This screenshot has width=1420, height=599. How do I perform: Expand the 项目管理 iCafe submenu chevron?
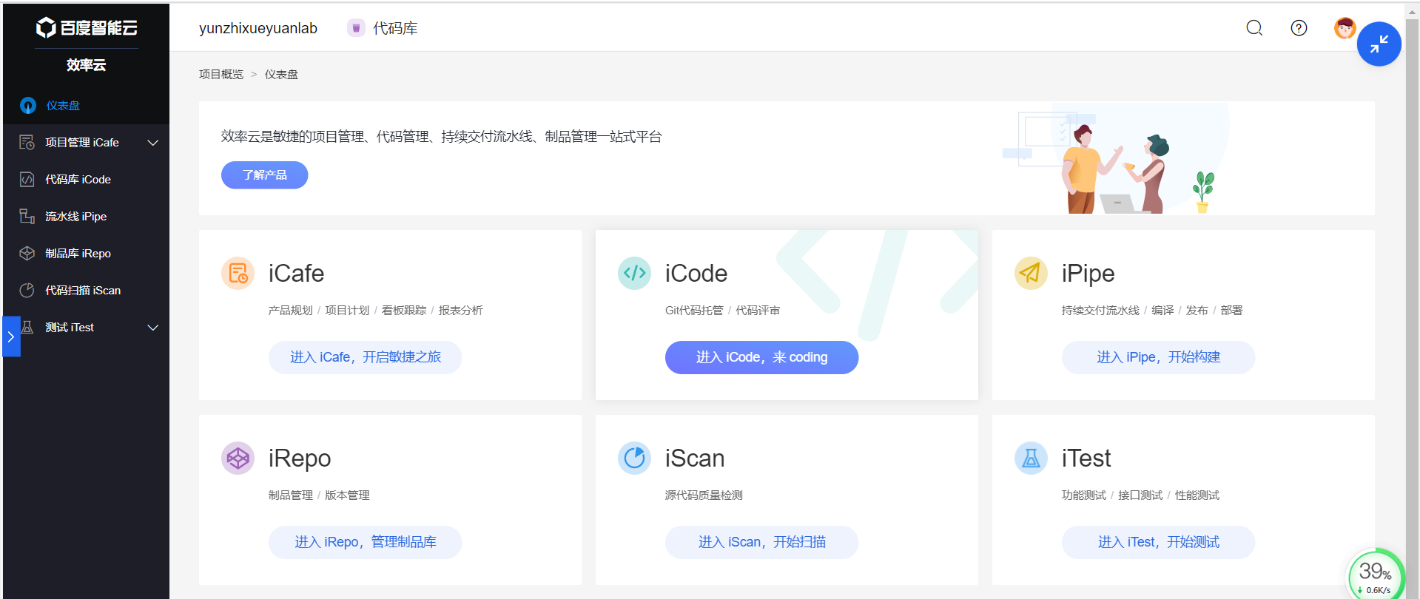[x=153, y=143]
